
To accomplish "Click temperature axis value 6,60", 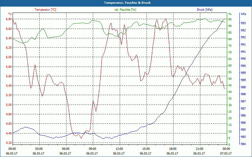I will click(9, 29).
